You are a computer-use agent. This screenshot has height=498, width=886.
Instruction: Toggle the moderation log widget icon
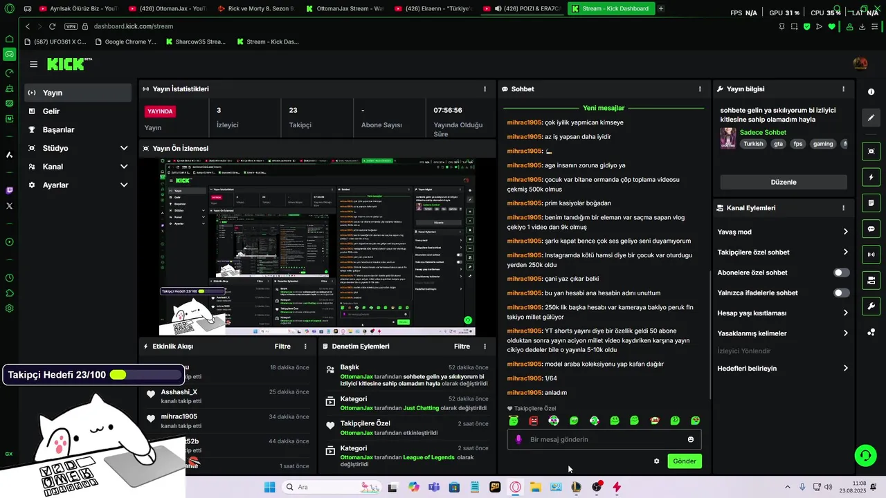[871, 203]
